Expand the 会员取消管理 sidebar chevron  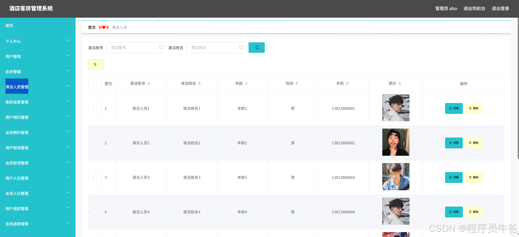pos(68,162)
